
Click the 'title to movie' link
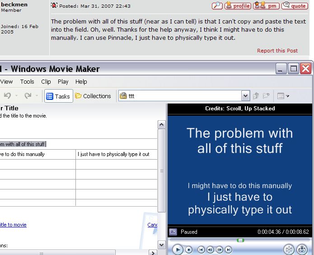pos(13,225)
